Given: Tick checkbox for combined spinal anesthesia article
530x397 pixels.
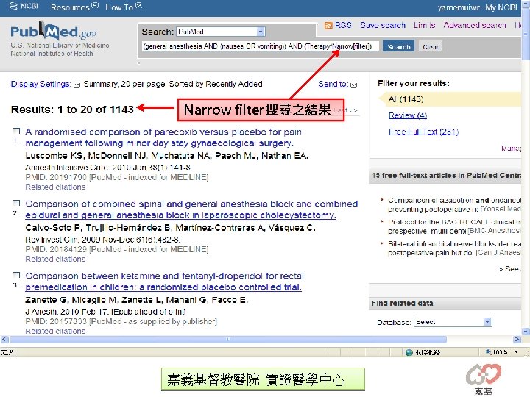Looking at the screenshot, I should [x=16, y=203].
